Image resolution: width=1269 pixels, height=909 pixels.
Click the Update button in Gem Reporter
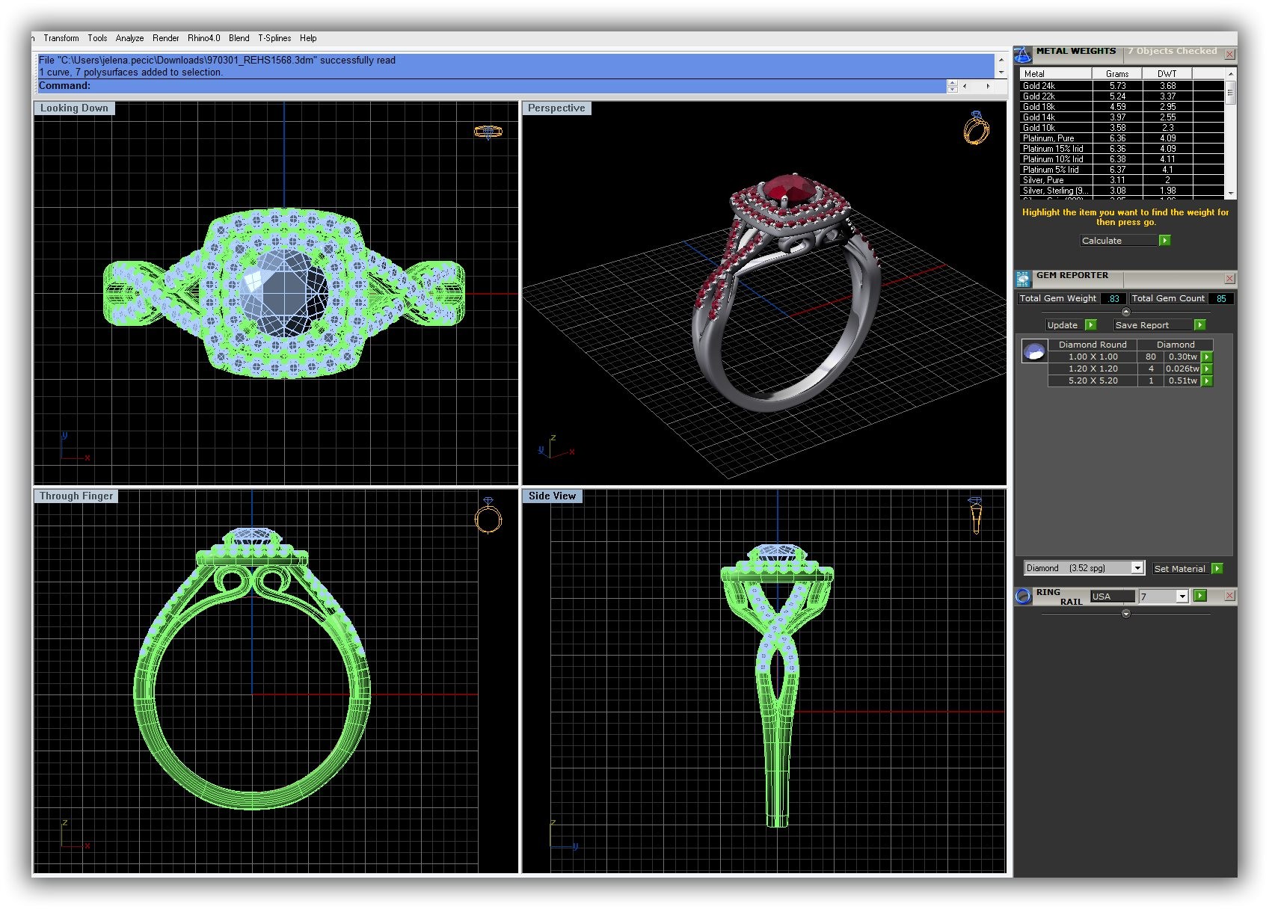tap(1063, 325)
